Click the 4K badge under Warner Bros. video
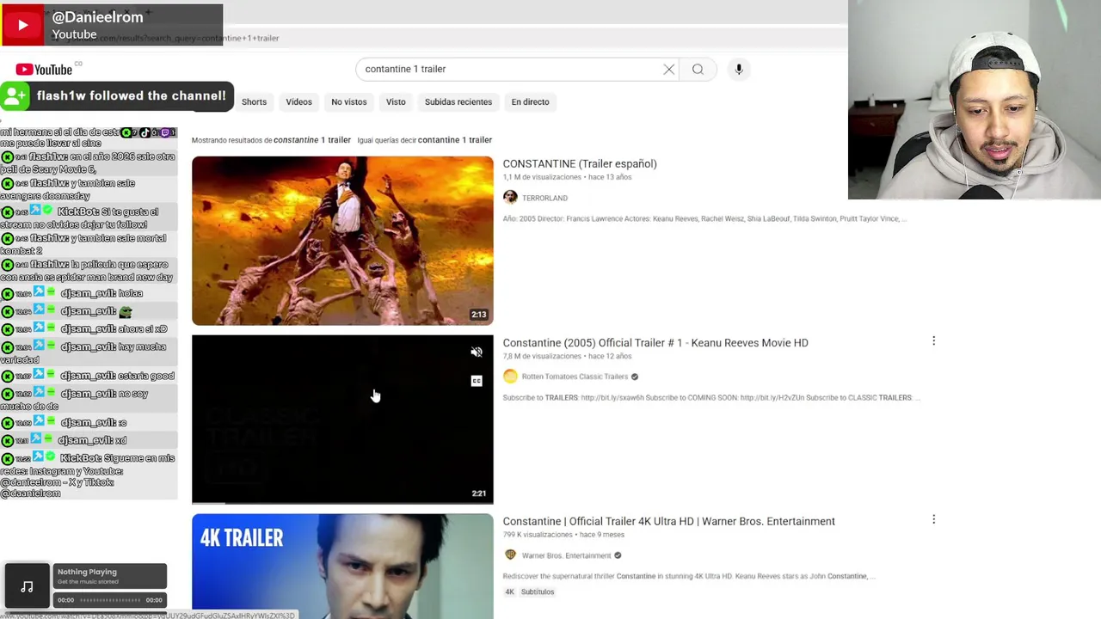The height and width of the screenshot is (619, 1101). coord(510,591)
